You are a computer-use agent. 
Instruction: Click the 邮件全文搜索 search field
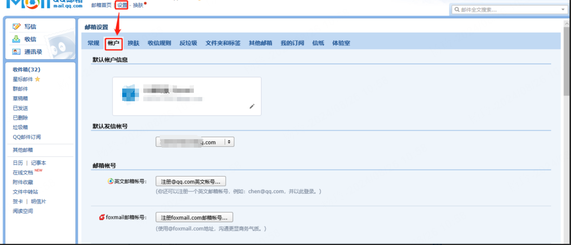point(509,9)
